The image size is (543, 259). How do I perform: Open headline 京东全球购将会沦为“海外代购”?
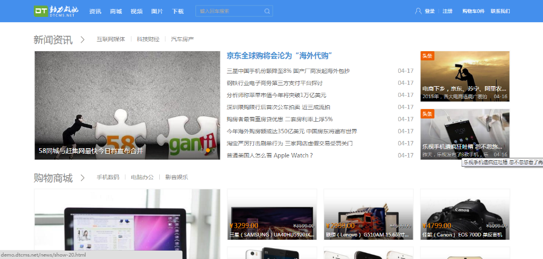tap(279, 55)
